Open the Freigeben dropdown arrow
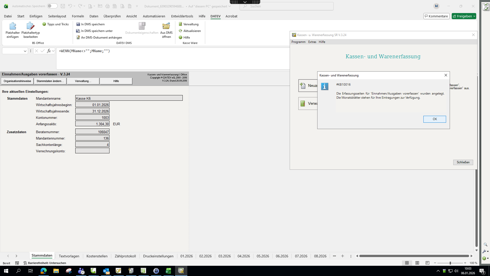 474,16
